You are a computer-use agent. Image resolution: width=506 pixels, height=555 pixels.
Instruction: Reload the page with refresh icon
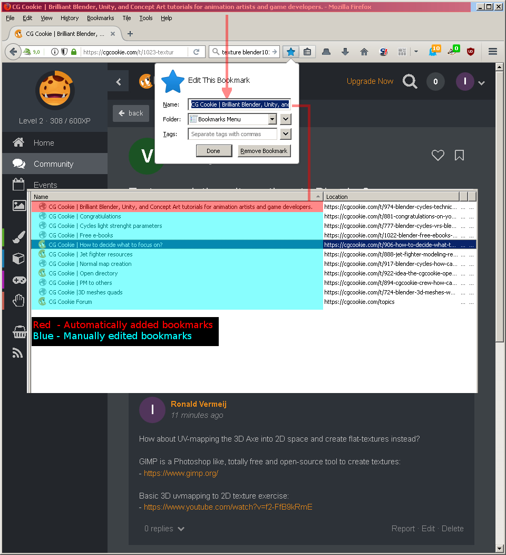(x=197, y=52)
